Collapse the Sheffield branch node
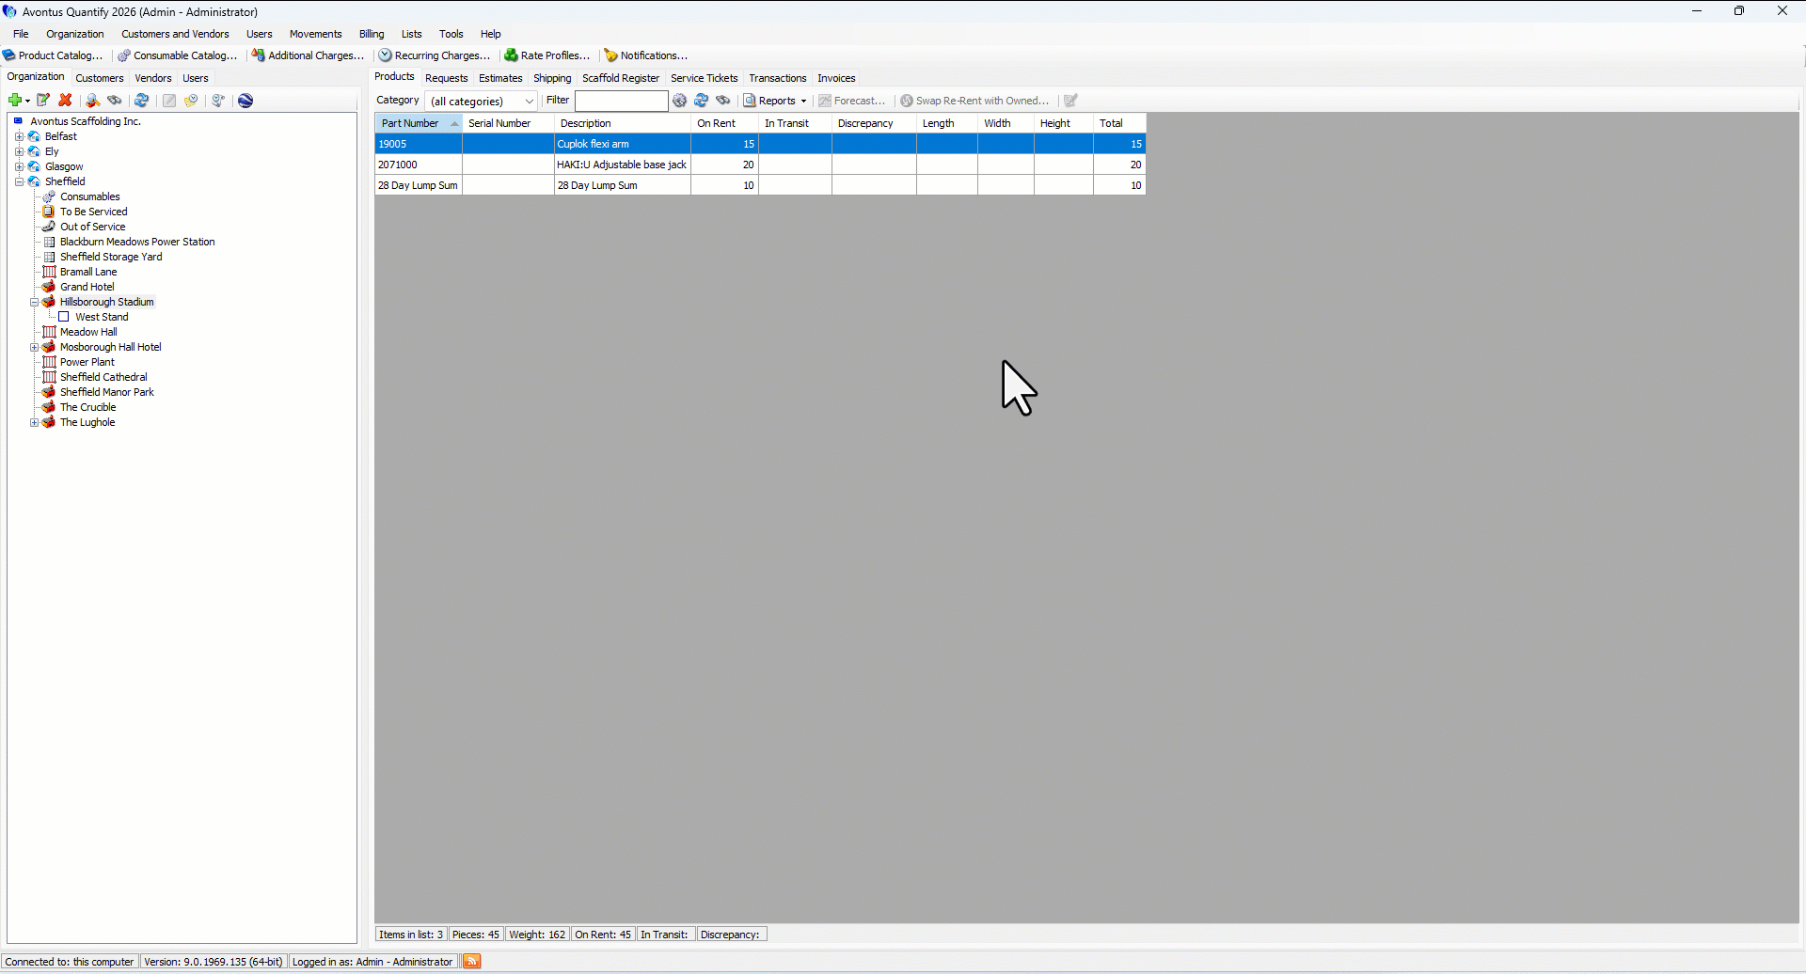Screen dimensions: 1806x974 click(19, 181)
